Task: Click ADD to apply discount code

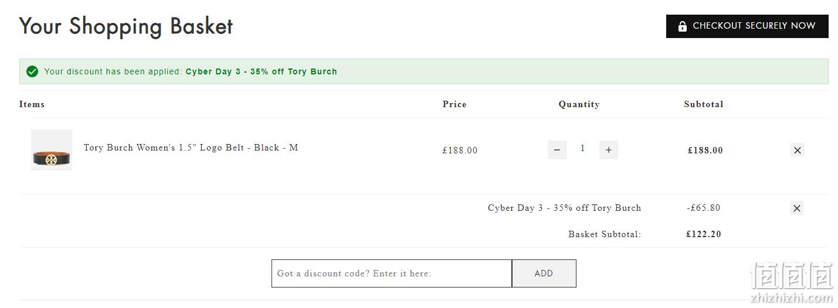Action: pos(544,273)
